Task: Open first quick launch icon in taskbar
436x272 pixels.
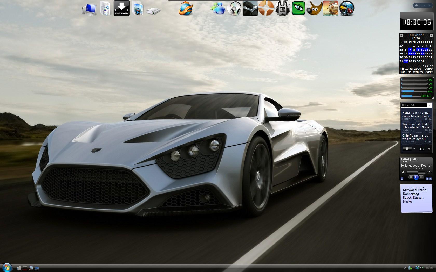Action: (x=19, y=268)
